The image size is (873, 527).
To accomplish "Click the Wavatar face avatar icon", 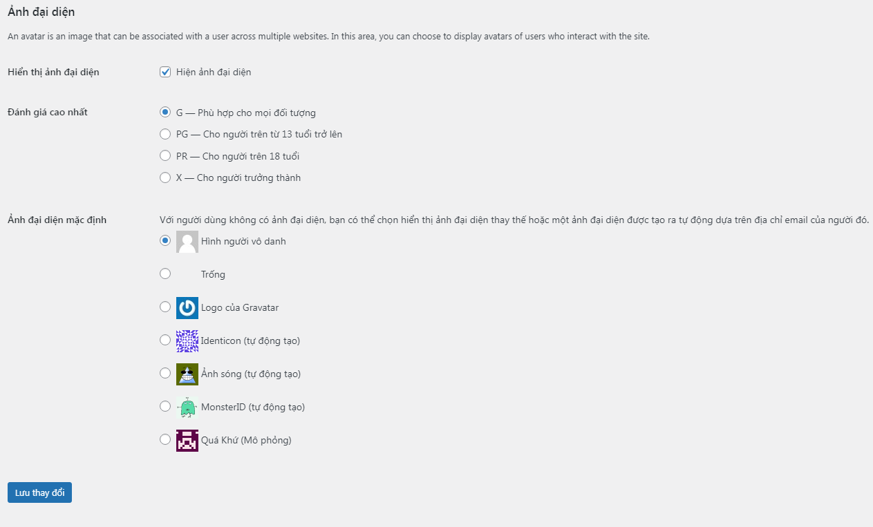I will pyautogui.click(x=187, y=374).
